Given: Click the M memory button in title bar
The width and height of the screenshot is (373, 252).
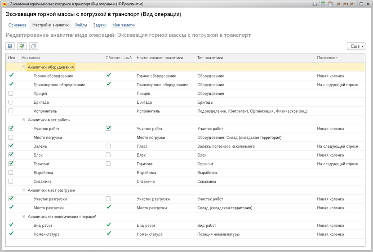Looking at the screenshot, I should (339, 4).
